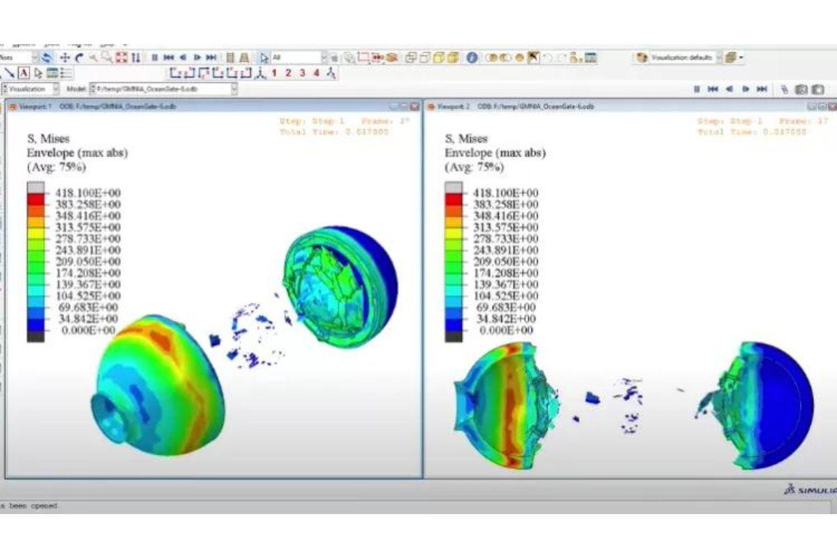Click the text annotation 'A' tool
The image size is (837, 558).
(24, 73)
